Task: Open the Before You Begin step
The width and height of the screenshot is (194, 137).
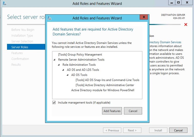Action: [23, 30]
